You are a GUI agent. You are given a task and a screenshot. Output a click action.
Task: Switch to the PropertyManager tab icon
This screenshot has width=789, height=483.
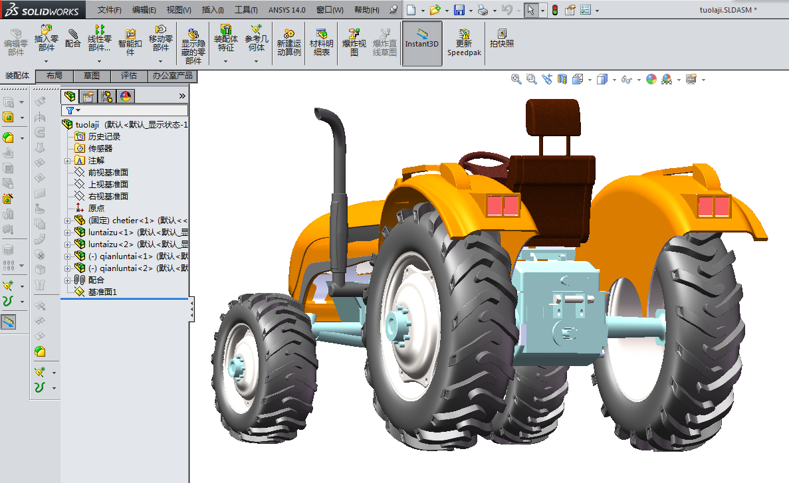[88, 96]
